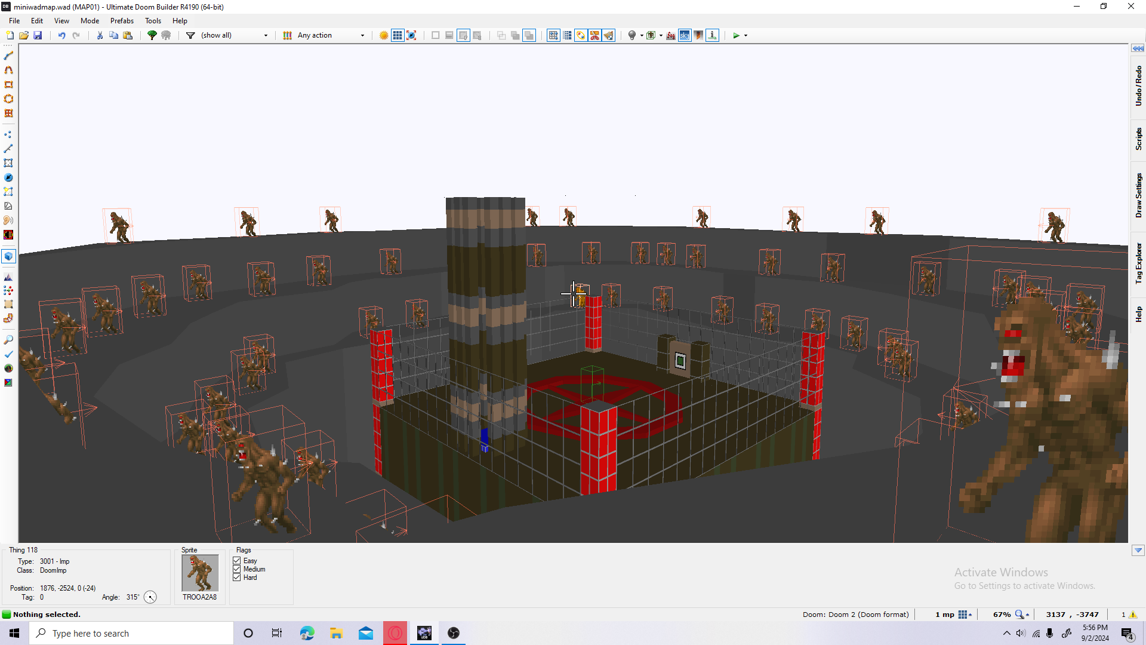Open the View menu
The height and width of the screenshot is (645, 1146).
(x=61, y=20)
